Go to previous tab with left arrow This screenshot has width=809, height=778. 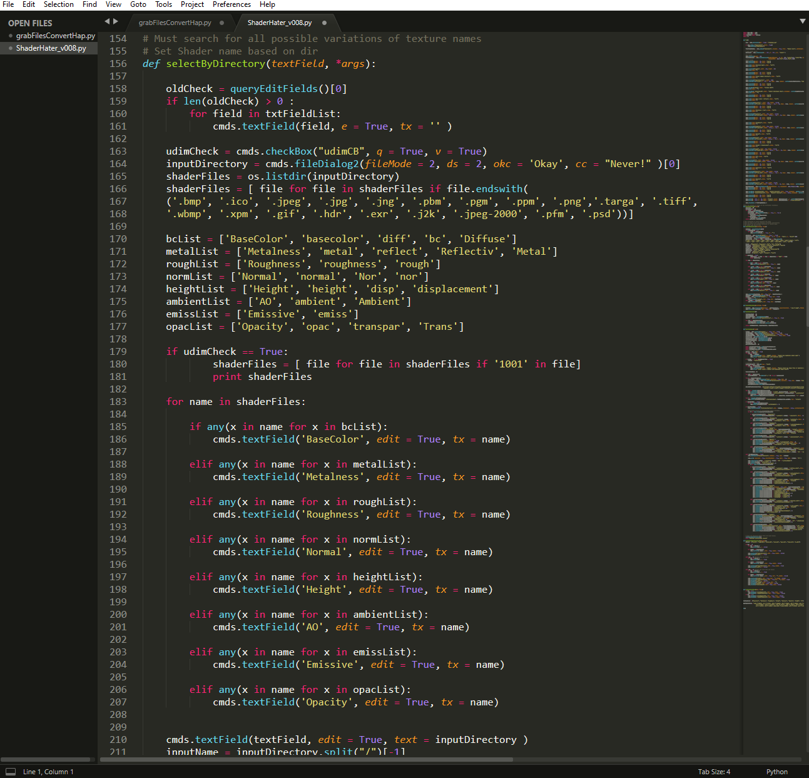click(107, 21)
